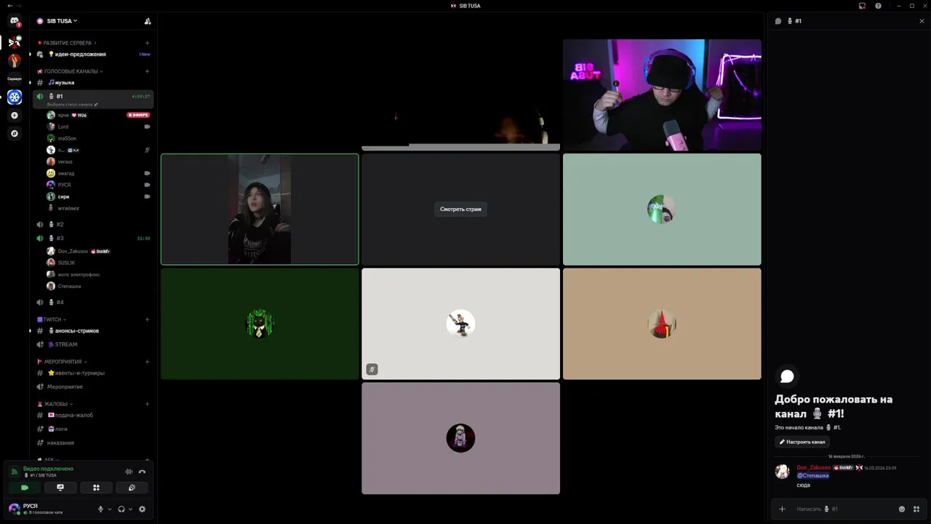Open the discover servers compass icon
The width and height of the screenshot is (931, 524).
click(x=15, y=134)
